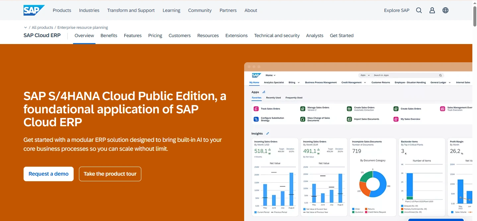Click Take the product tour button
Screen dimensions: 477x221
click(x=110, y=174)
